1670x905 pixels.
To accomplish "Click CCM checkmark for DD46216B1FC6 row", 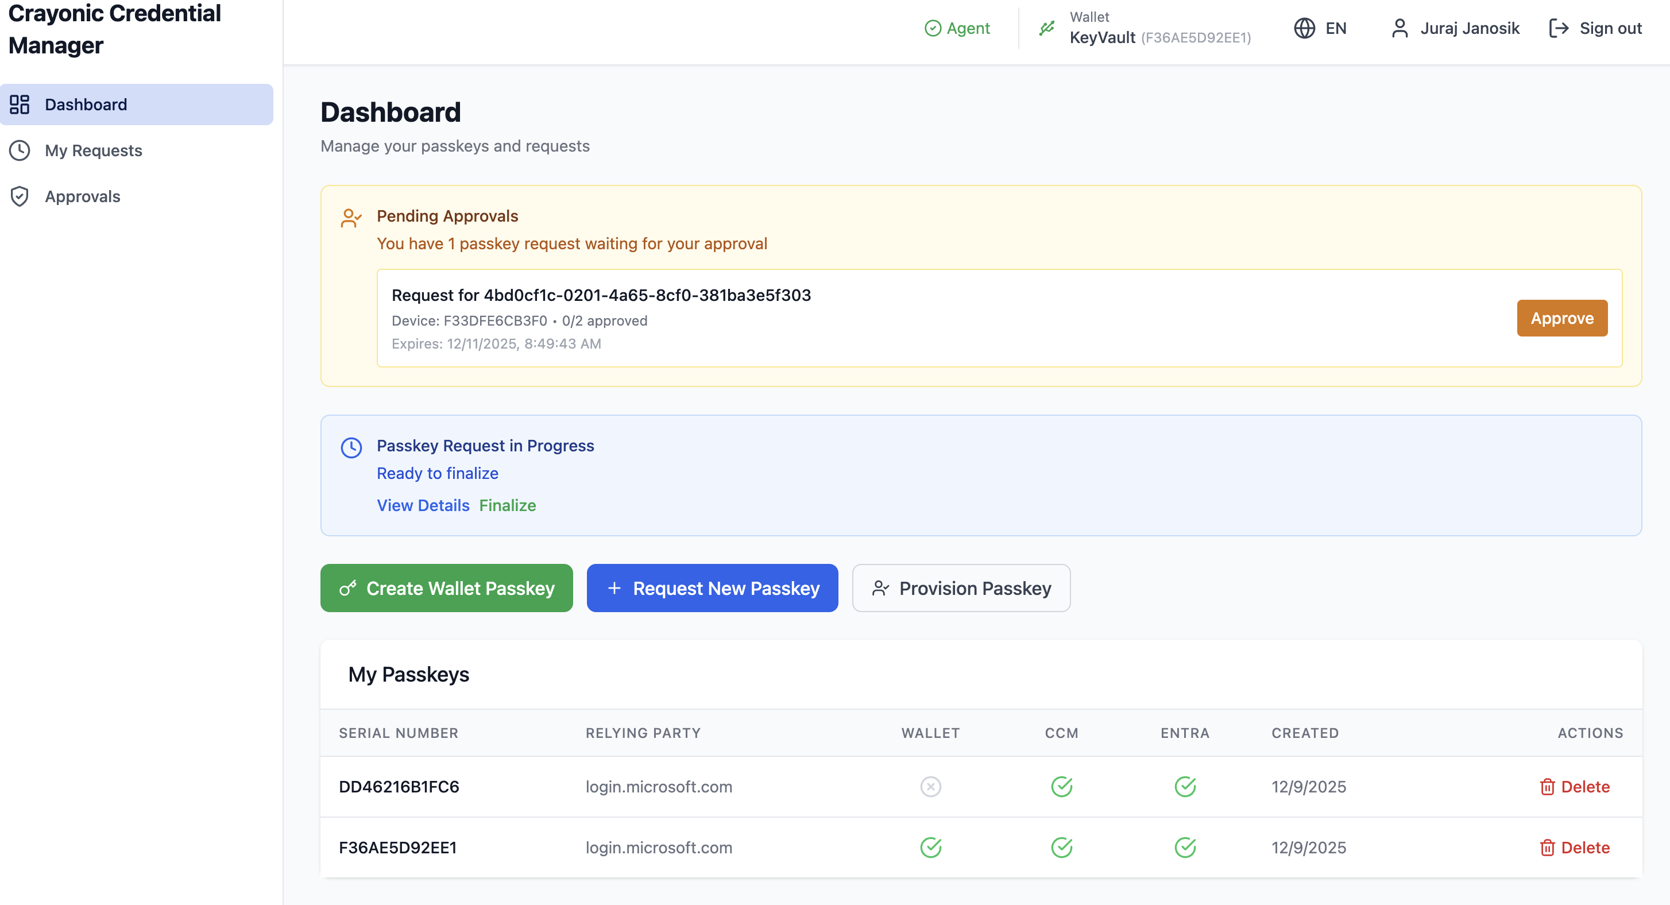I will (1061, 786).
